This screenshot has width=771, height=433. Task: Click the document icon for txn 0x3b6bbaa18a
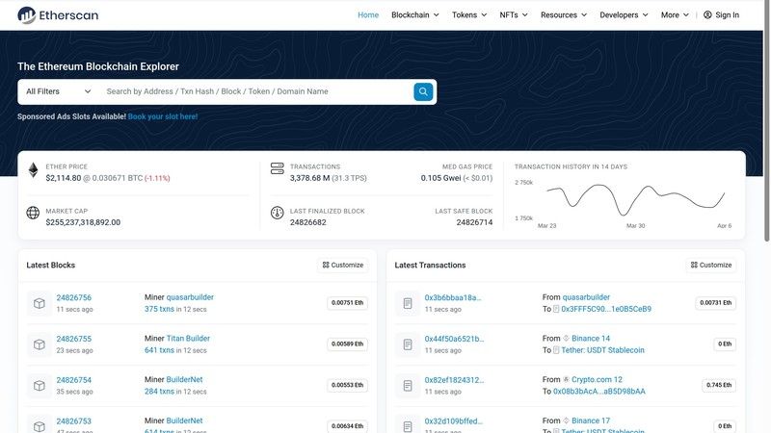point(408,303)
